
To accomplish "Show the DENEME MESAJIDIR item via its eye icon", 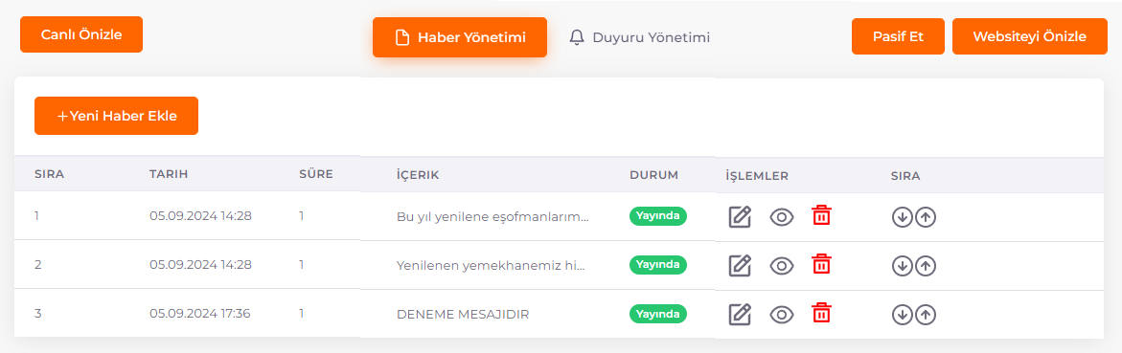I will pyautogui.click(x=782, y=315).
